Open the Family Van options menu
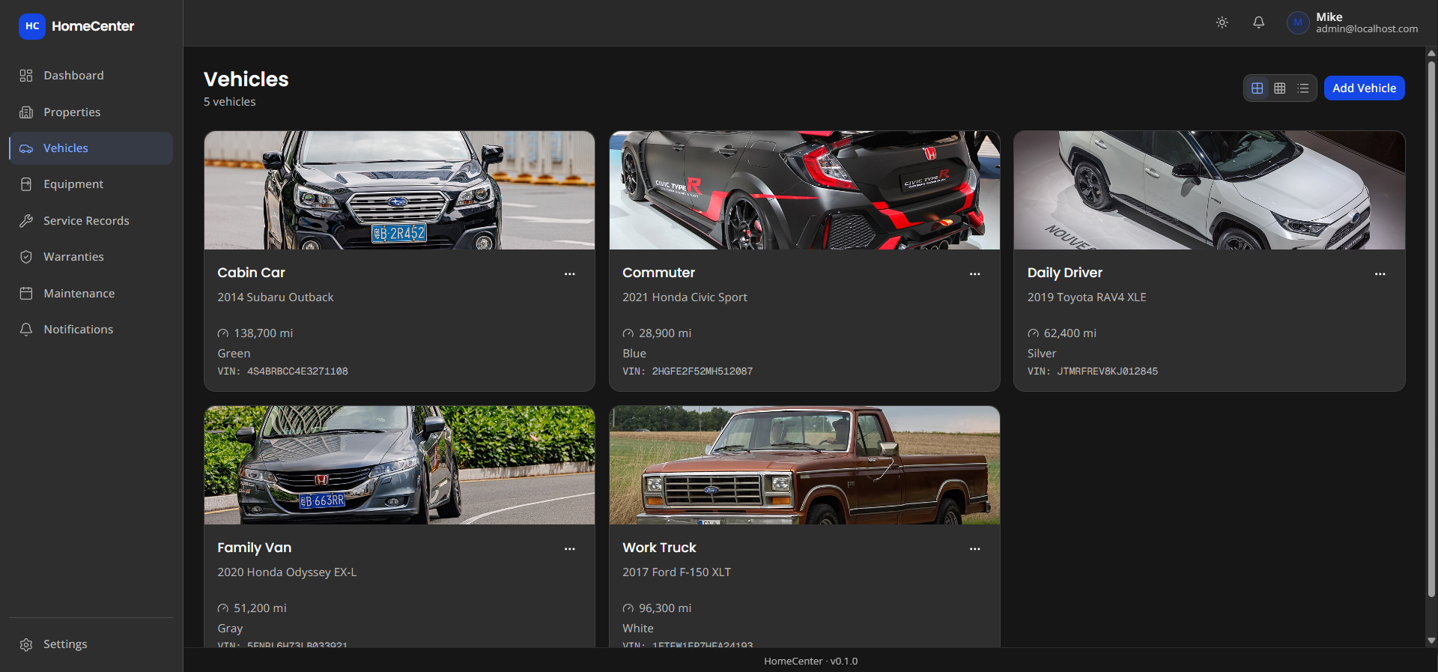This screenshot has width=1438, height=672. 570,549
